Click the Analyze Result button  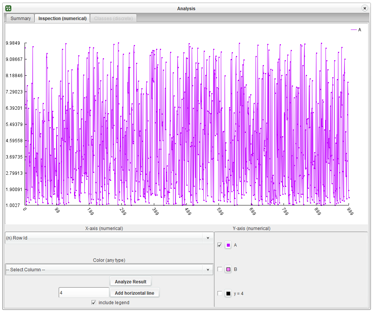130,282
